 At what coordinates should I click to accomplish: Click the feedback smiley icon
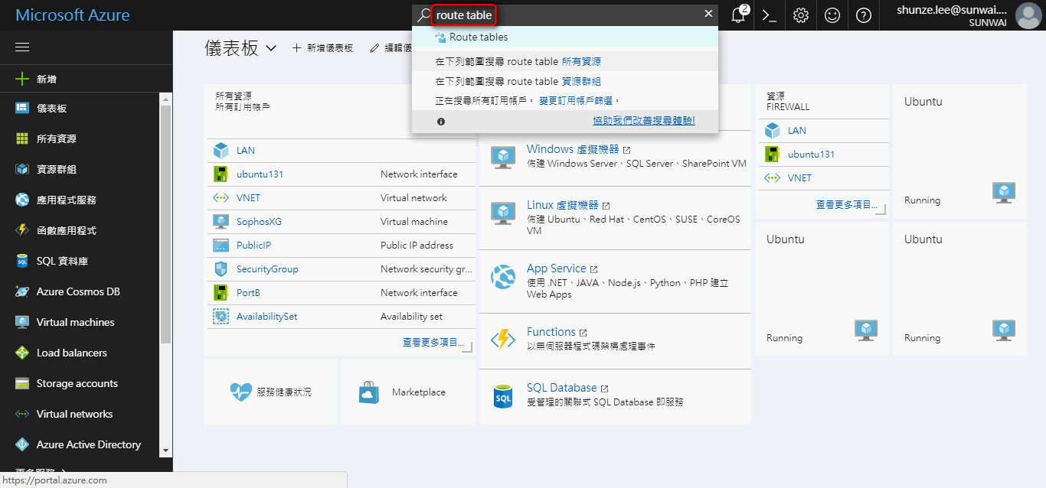(832, 15)
